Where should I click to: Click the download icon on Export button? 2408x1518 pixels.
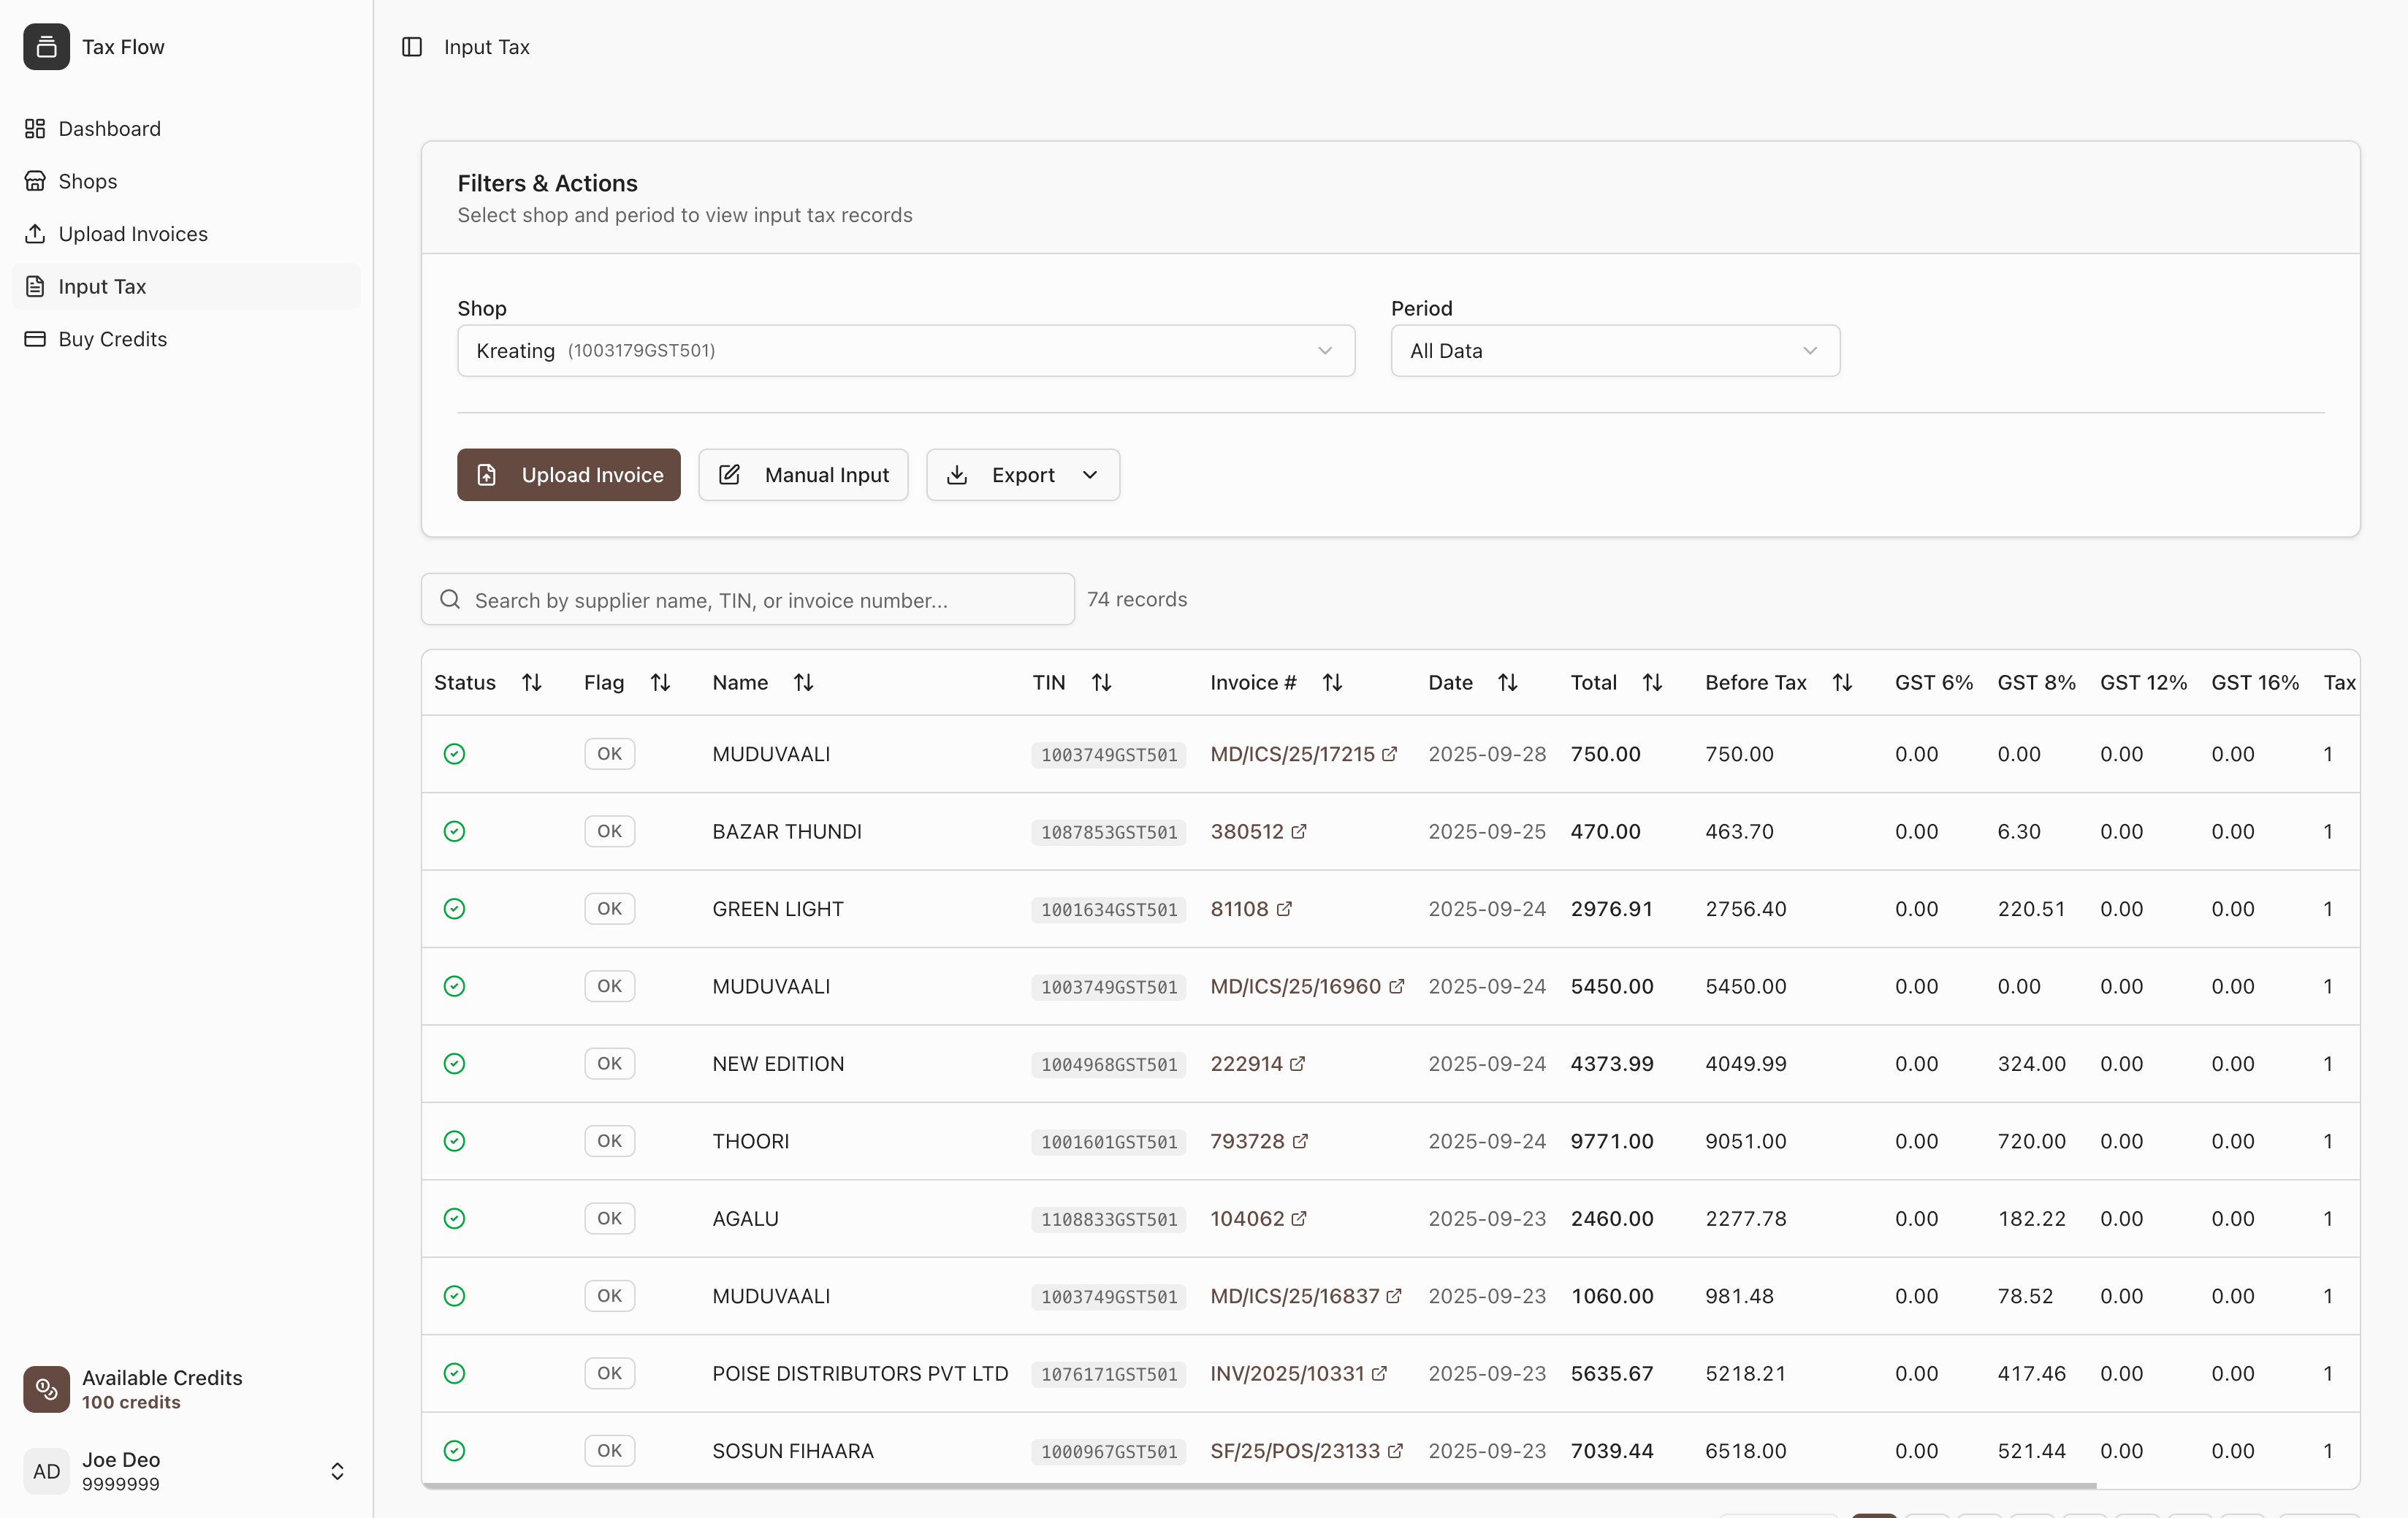[958, 474]
